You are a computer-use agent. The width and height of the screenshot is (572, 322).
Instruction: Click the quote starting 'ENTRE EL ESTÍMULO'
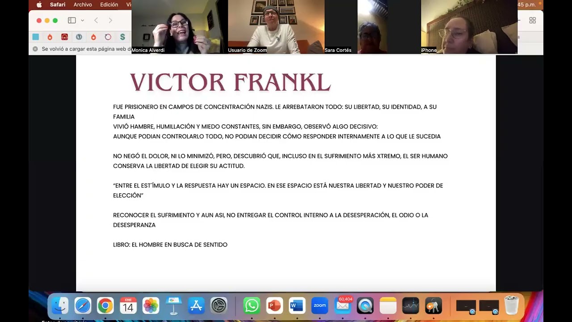click(278, 191)
